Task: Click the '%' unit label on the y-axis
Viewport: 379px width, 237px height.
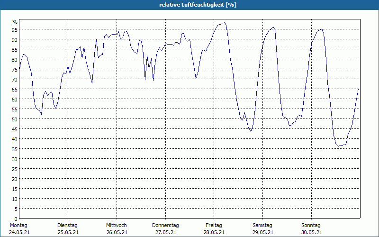Action: 15,22
